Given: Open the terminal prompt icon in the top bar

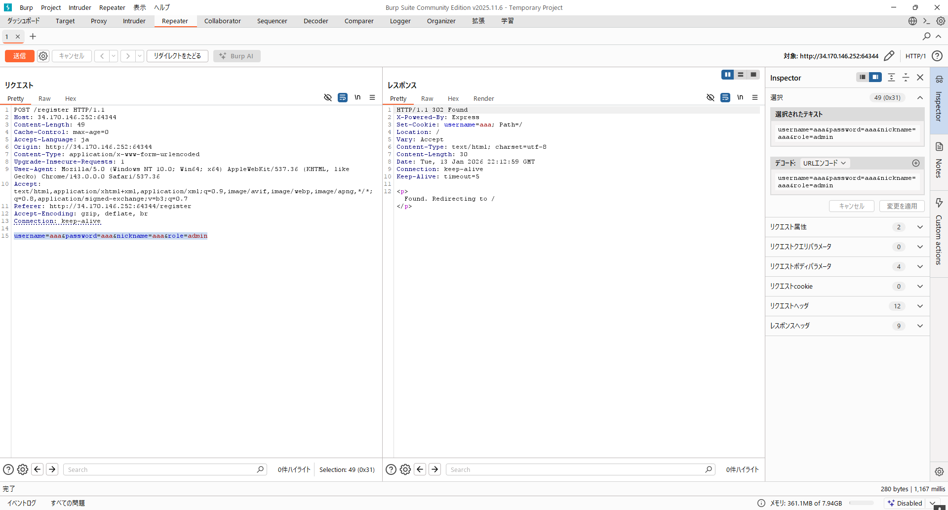Looking at the screenshot, I should click(x=926, y=21).
